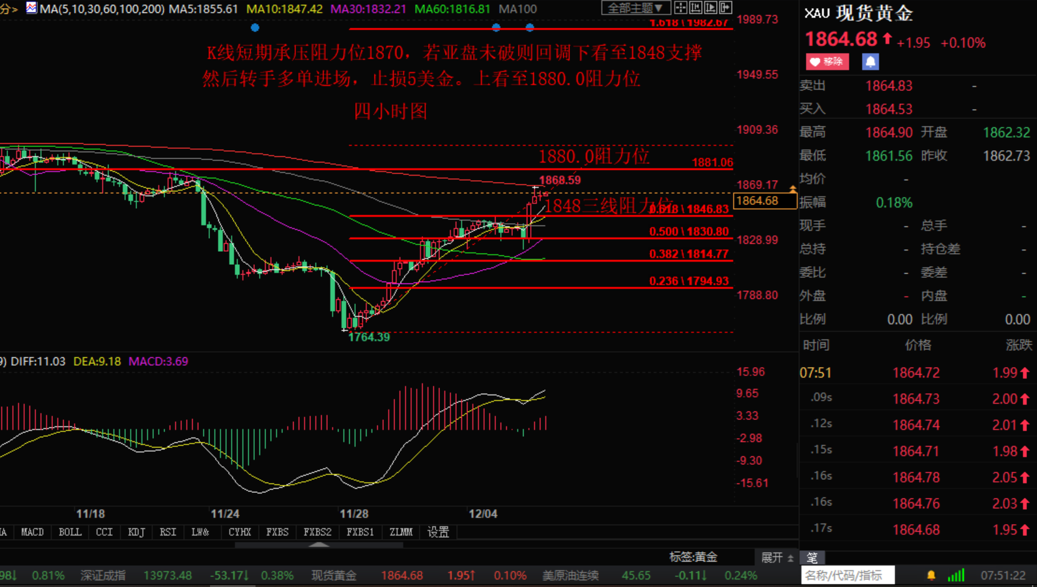
Task: Switch to the FXBS2 indicator tab
Action: [x=317, y=532]
